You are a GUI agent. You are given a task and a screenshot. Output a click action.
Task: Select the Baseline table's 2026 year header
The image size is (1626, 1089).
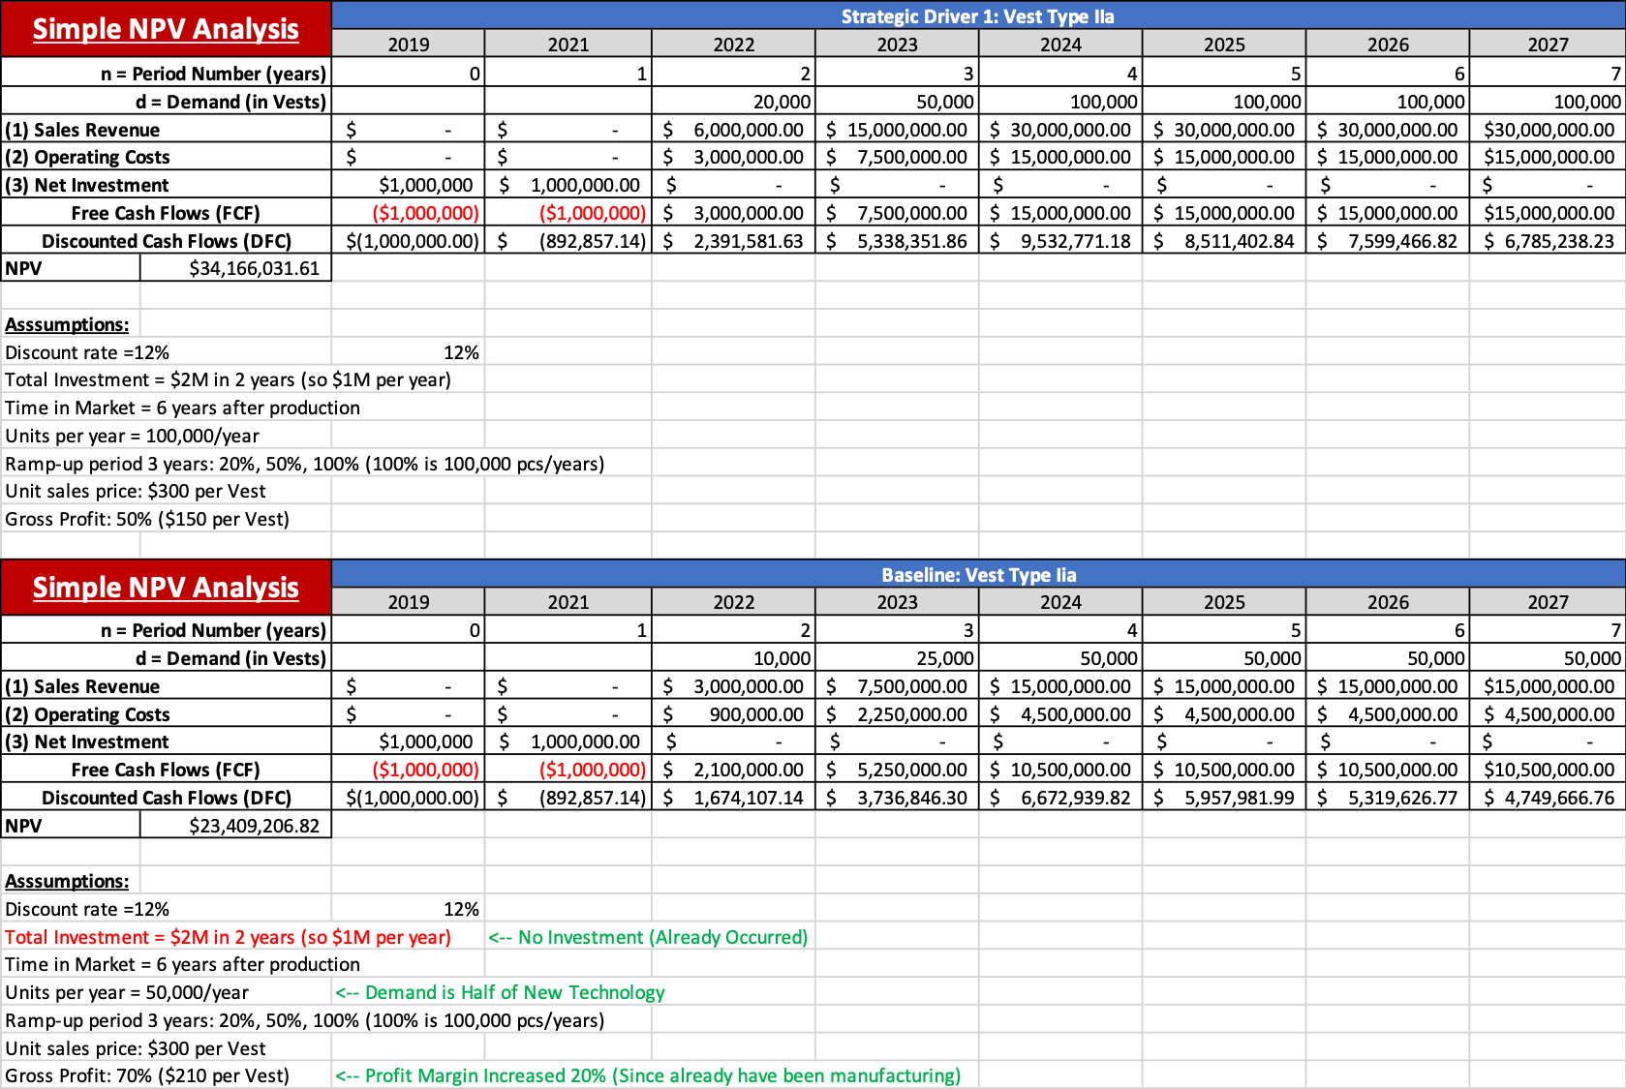[1388, 602]
